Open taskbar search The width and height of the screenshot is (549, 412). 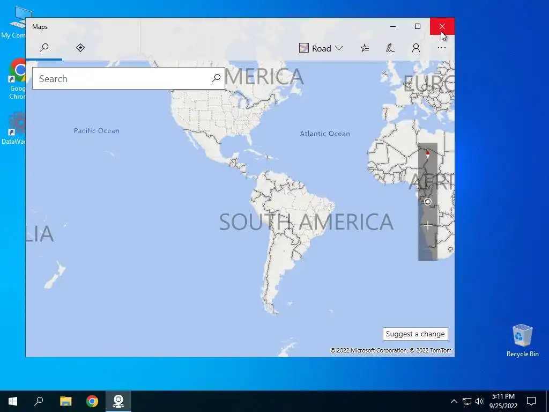point(39,401)
